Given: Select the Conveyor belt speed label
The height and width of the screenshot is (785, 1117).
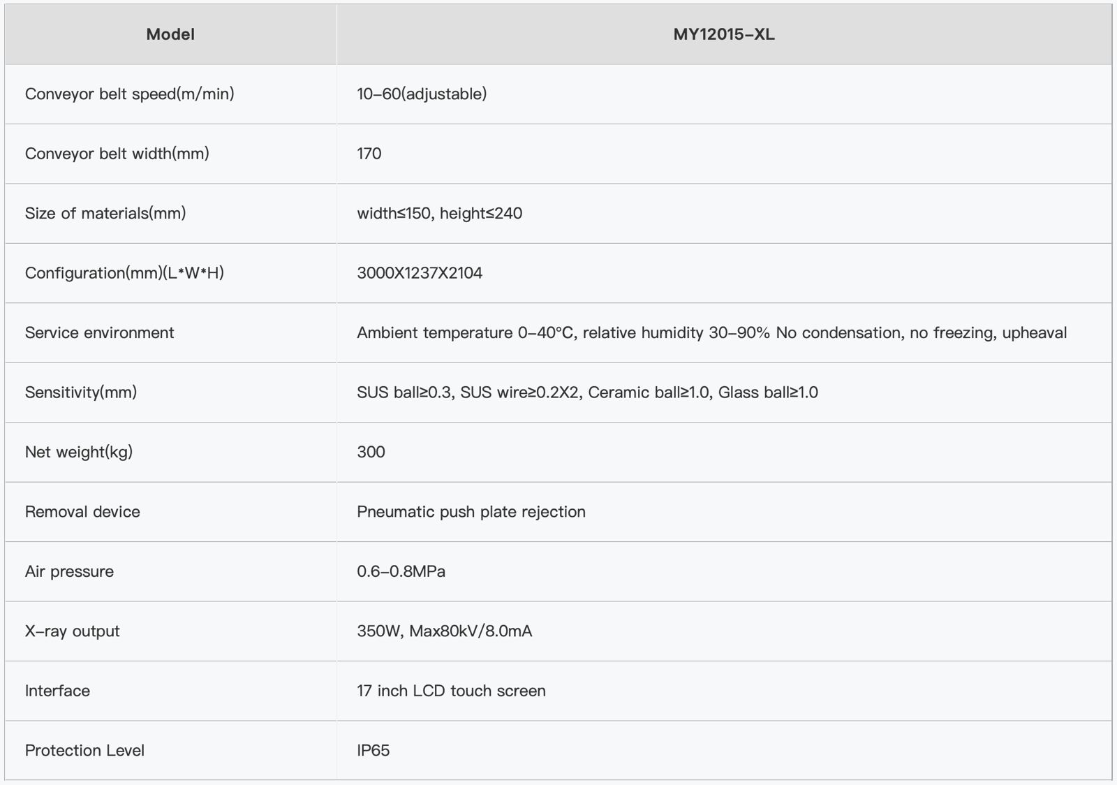Looking at the screenshot, I should tap(129, 94).
